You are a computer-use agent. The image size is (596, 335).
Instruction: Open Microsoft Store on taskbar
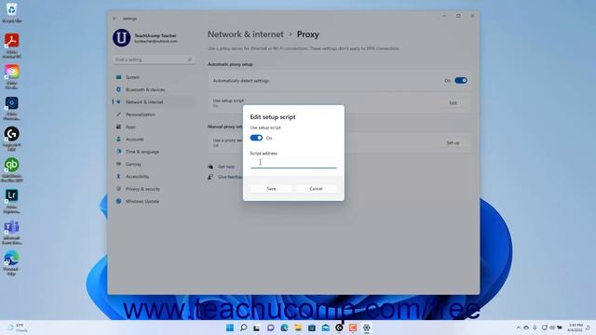coord(312,328)
